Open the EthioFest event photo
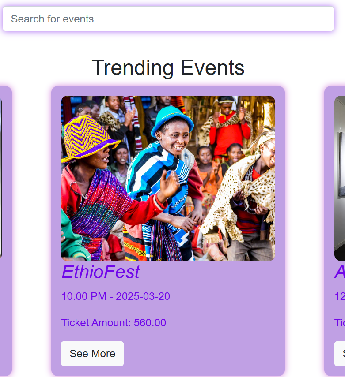345x377 pixels. 168,178
